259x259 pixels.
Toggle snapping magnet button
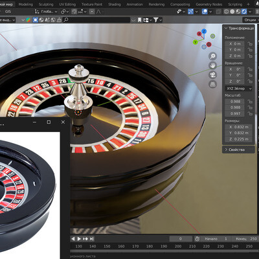coord(74,12)
